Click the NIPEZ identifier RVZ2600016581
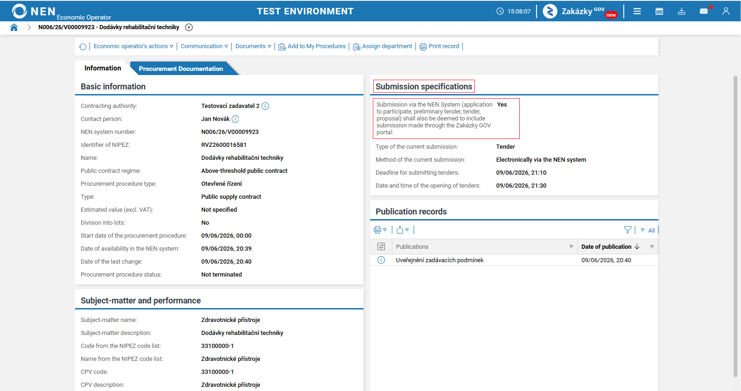This screenshot has width=741, height=391. click(x=224, y=145)
